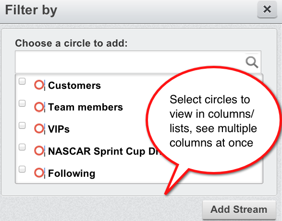Select the Following circle label
This screenshot has height=221, width=282.
click(72, 173)
